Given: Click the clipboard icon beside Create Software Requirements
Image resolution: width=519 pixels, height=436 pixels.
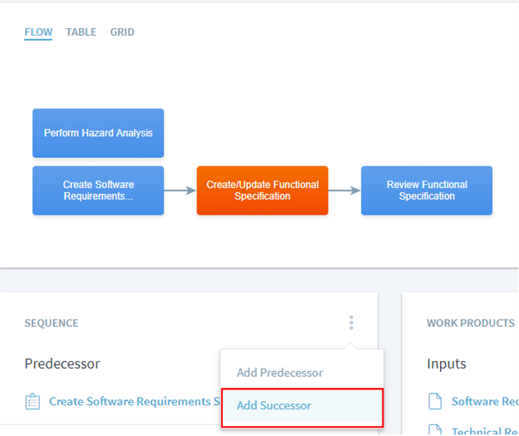Looking at the screenshot, I should click(x=32, y=402).
